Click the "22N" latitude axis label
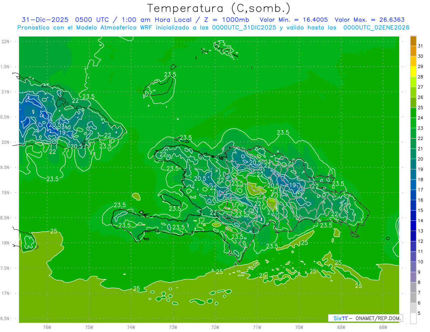Screen dimensions: 430x332 coord(5,42)
